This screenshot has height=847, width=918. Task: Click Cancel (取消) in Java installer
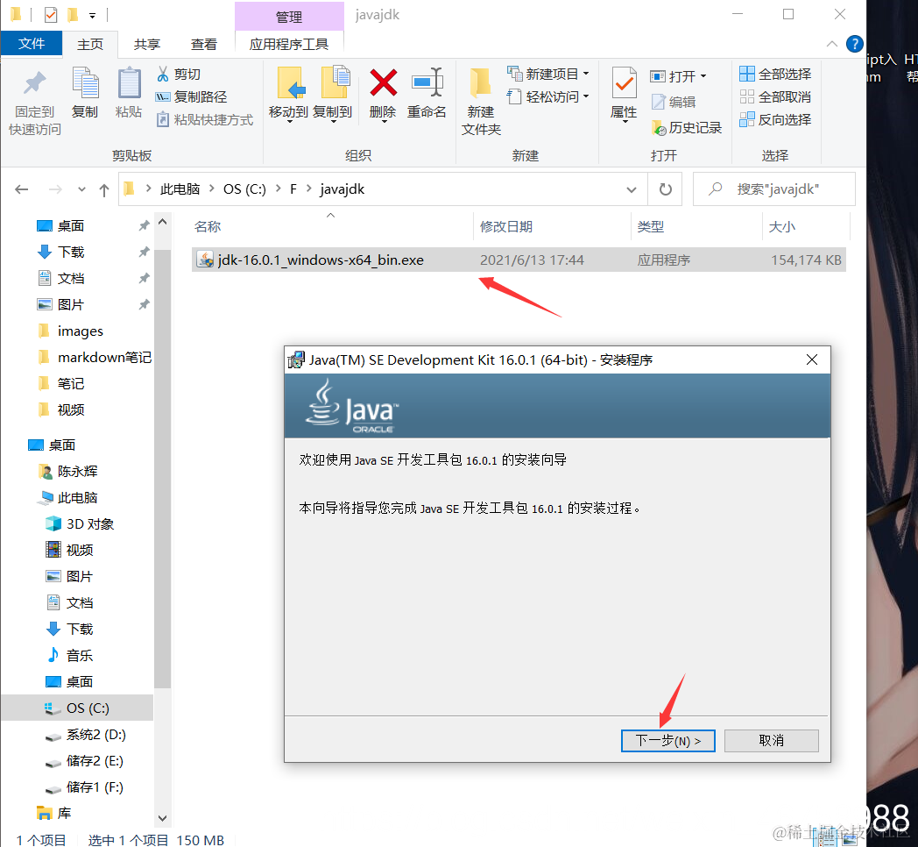[771, 741]
